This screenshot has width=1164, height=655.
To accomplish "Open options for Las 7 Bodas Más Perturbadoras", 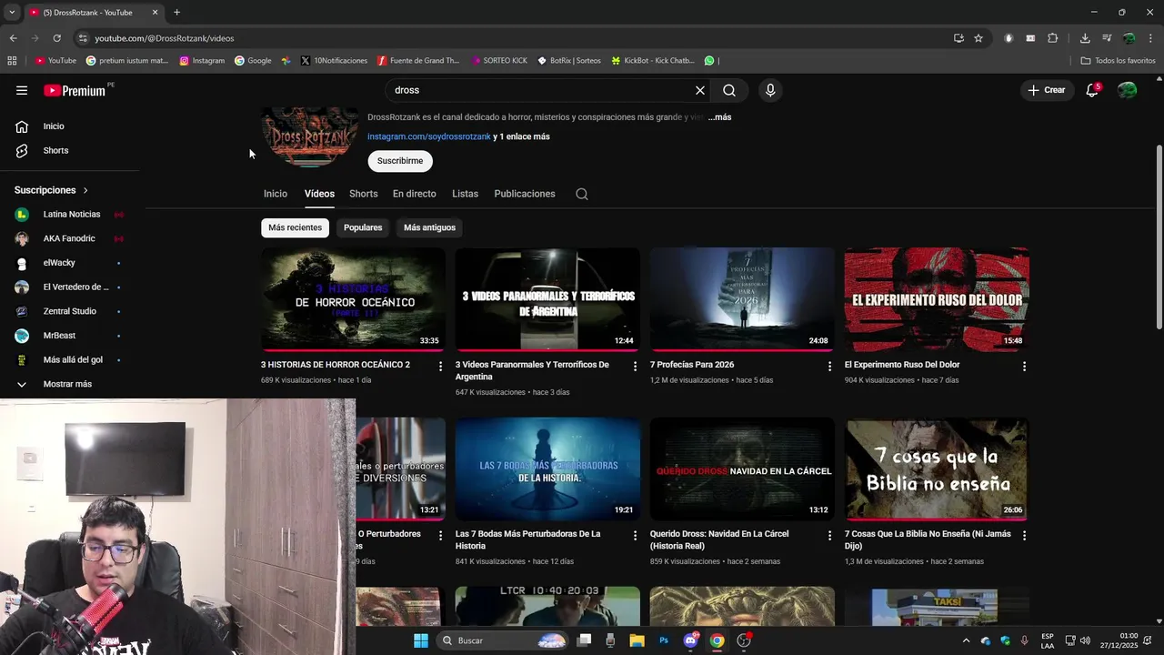I will (x=636, y=535).
